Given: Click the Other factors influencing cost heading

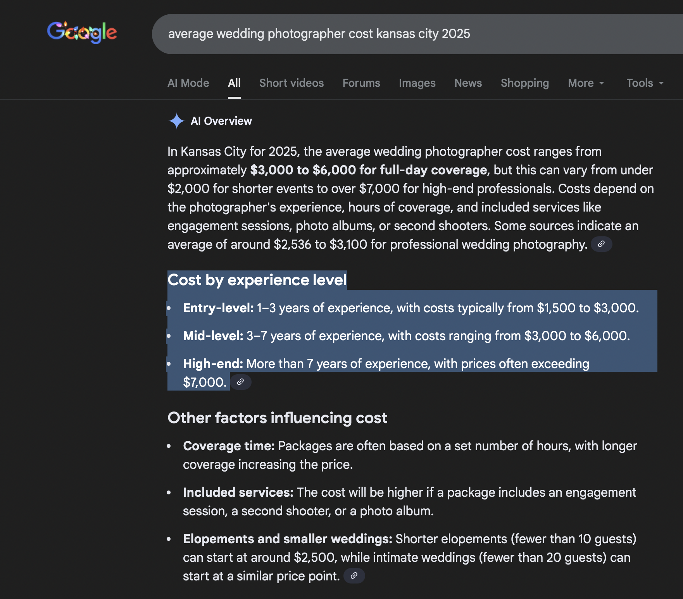Looking at the screenshot, I should pyautogui.click(x=277, y=418).
